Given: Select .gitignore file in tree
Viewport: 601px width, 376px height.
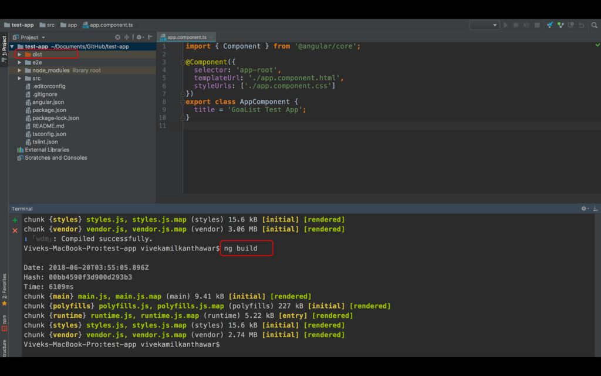Looking at the screenshot, I should [x=82, y=95].
